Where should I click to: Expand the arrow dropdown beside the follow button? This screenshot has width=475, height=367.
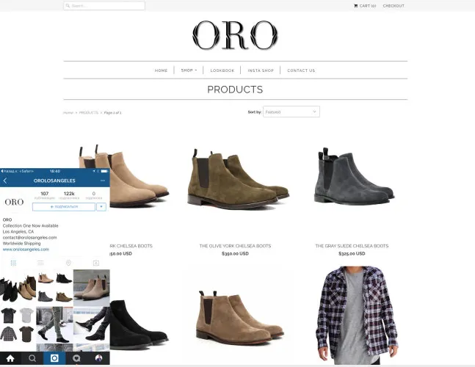click(x=101, y=207)
